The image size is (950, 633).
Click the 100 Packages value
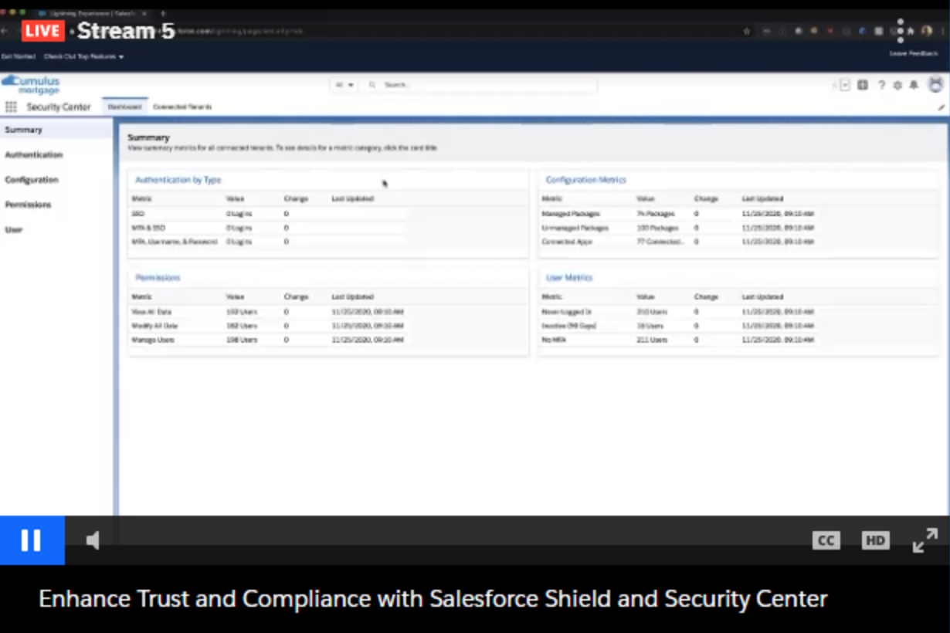pyautogui.click(x=657, y=228)
